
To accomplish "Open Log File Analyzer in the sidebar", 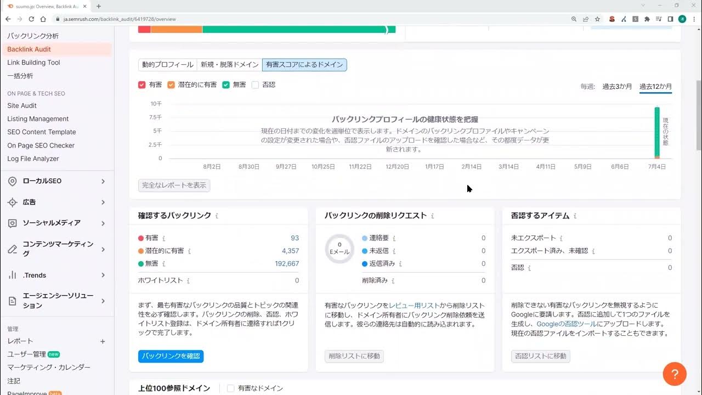I will click(33, 159).
